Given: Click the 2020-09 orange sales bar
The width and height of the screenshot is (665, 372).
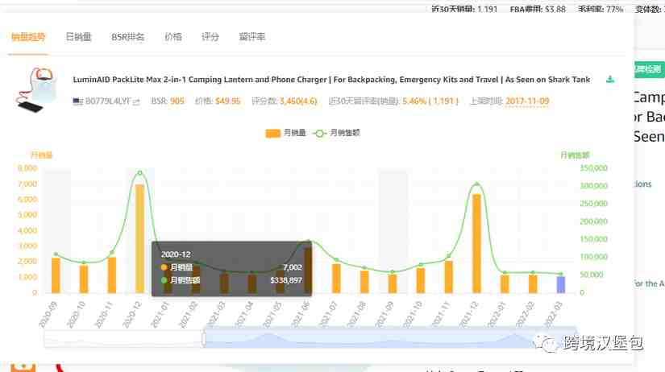Looking at the screenshot, I should (56, 275).
